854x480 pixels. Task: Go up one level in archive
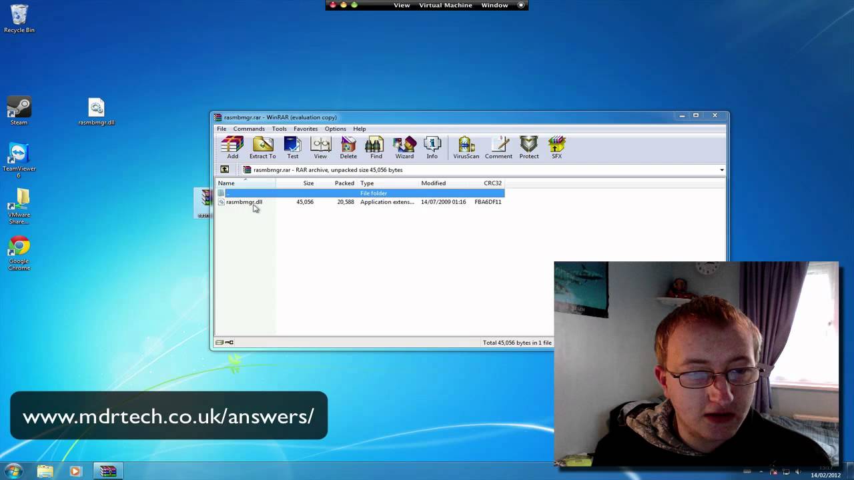[224, 170]
